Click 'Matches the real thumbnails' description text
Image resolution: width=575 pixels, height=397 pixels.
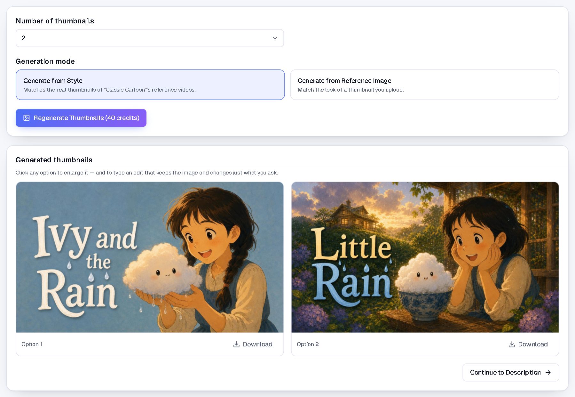pyautogui.click(x=109, y=90)
